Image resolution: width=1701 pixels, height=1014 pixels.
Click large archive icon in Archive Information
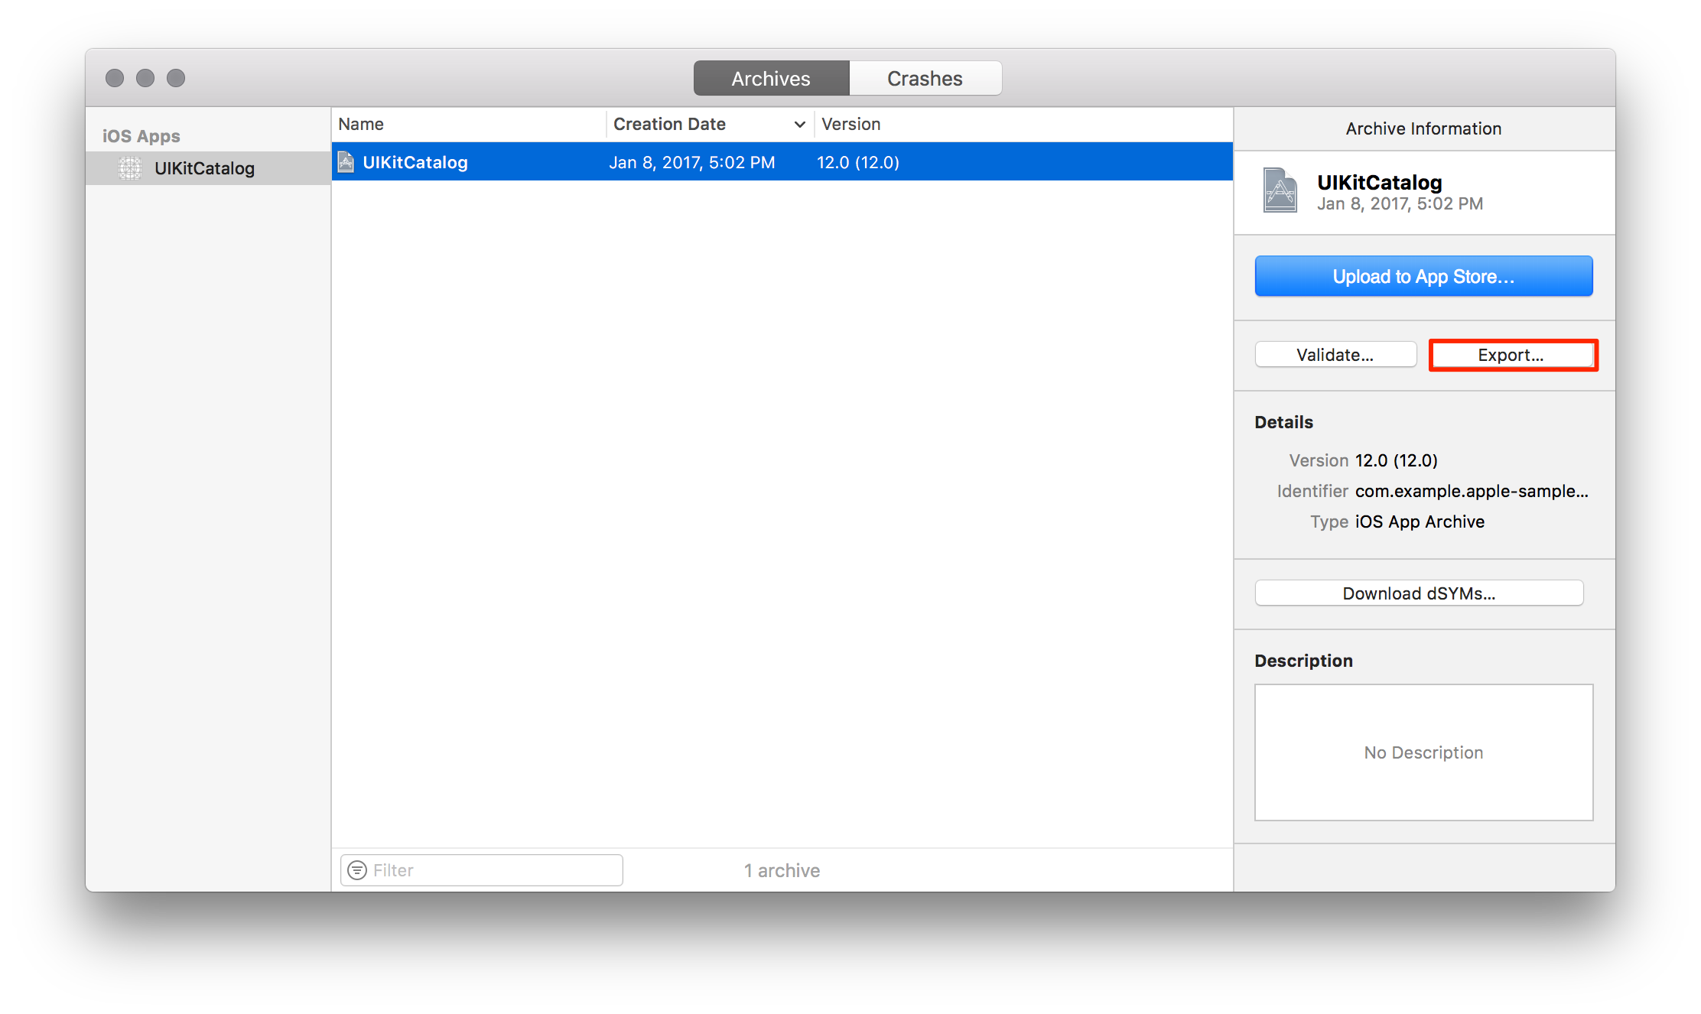click(x=1280, y=190)
